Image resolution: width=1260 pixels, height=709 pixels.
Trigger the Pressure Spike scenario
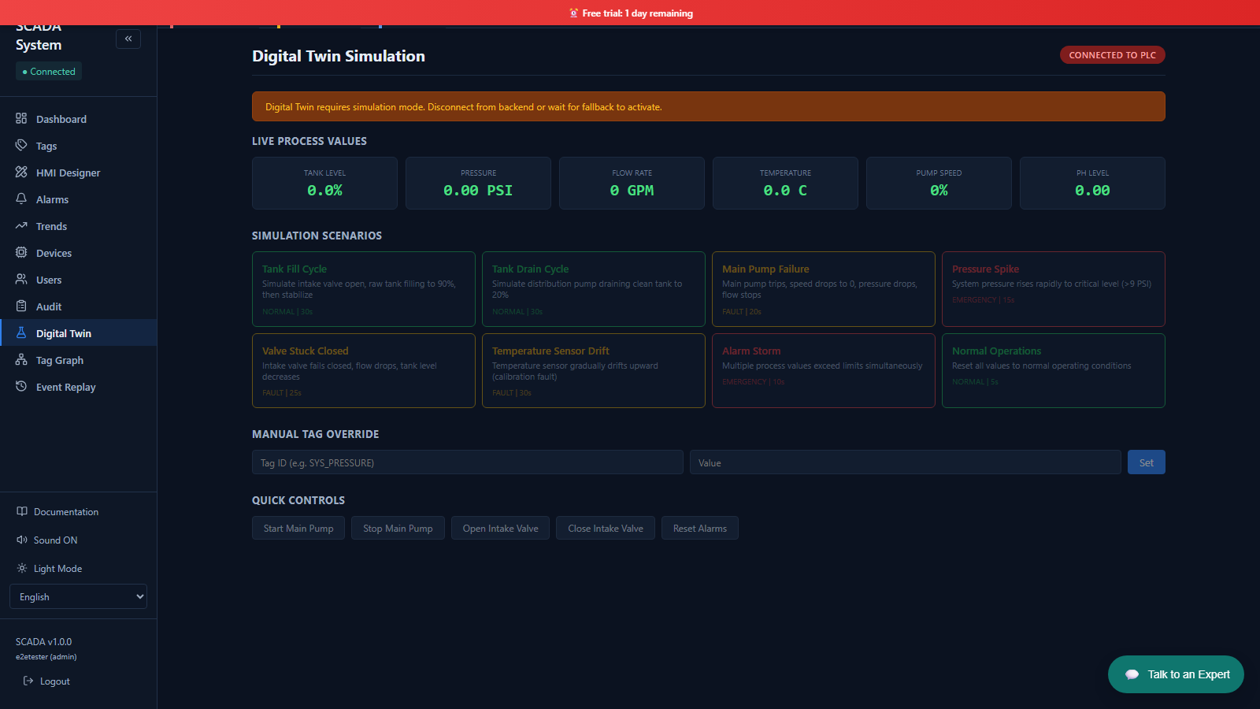1054,289
